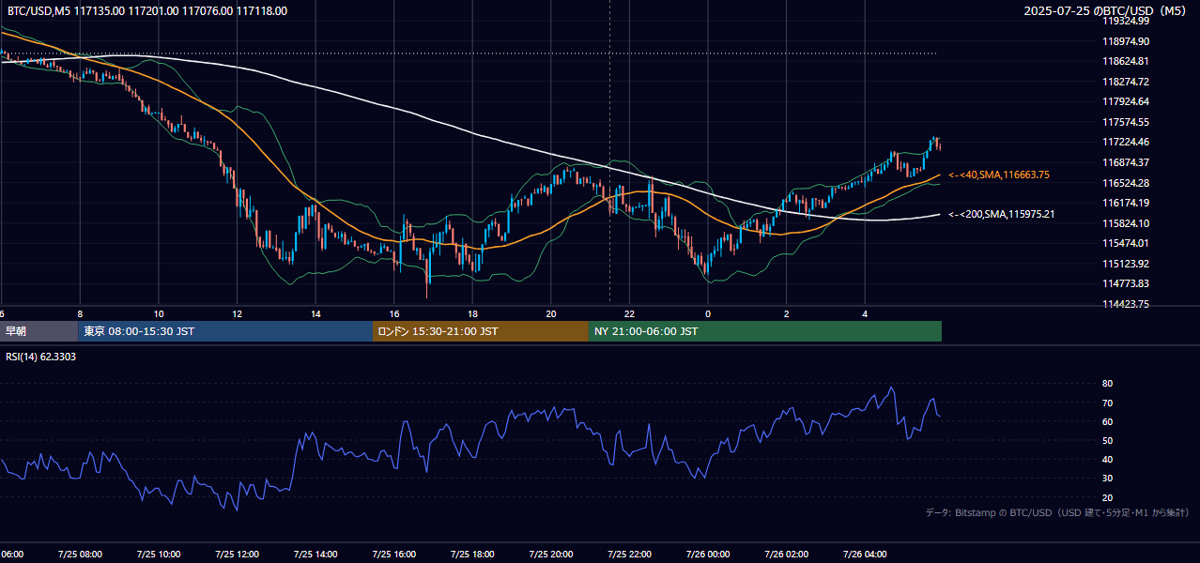Click the bottom time label 7/25 20:00

pyautogui.click(x=551, y=554)
